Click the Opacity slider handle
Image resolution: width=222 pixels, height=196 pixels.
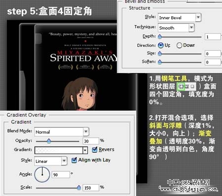tap(49, 141)
